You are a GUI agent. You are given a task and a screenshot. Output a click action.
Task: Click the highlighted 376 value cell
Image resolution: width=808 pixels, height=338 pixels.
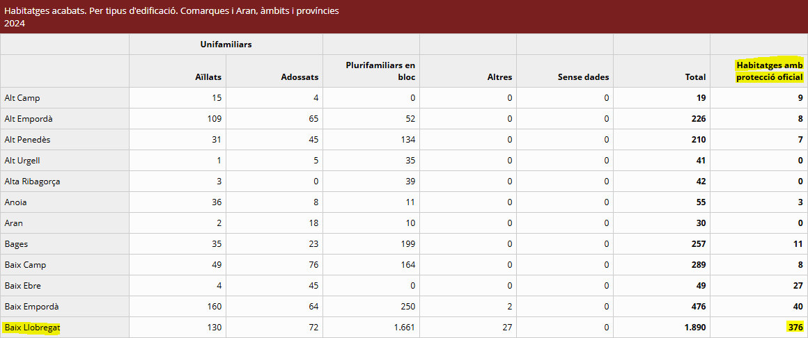tap(795, 328)
